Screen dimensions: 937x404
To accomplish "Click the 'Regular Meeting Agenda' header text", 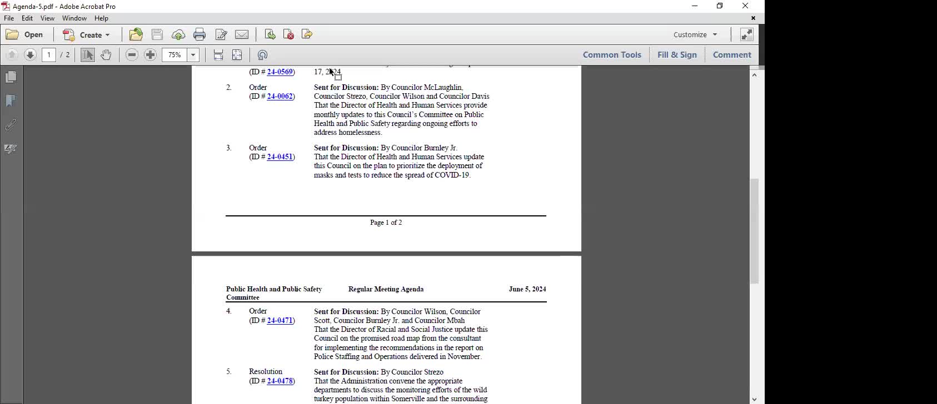I will coord(386,289).
